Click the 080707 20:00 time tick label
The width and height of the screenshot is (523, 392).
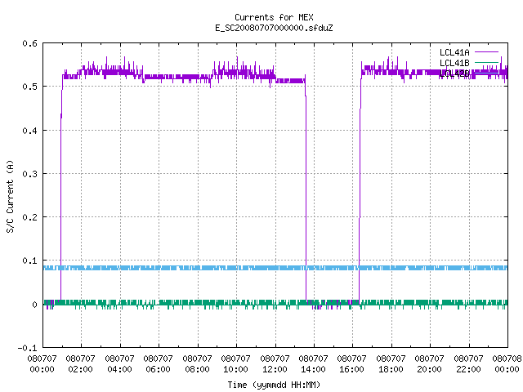(x=430, y=363)
